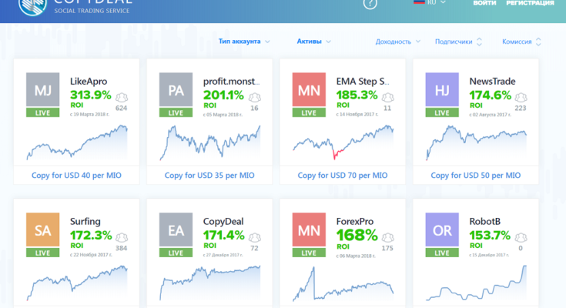566x308 pixels.
Task: Click the SA avatar of Surfing
Action: click(x=42, y=229)
